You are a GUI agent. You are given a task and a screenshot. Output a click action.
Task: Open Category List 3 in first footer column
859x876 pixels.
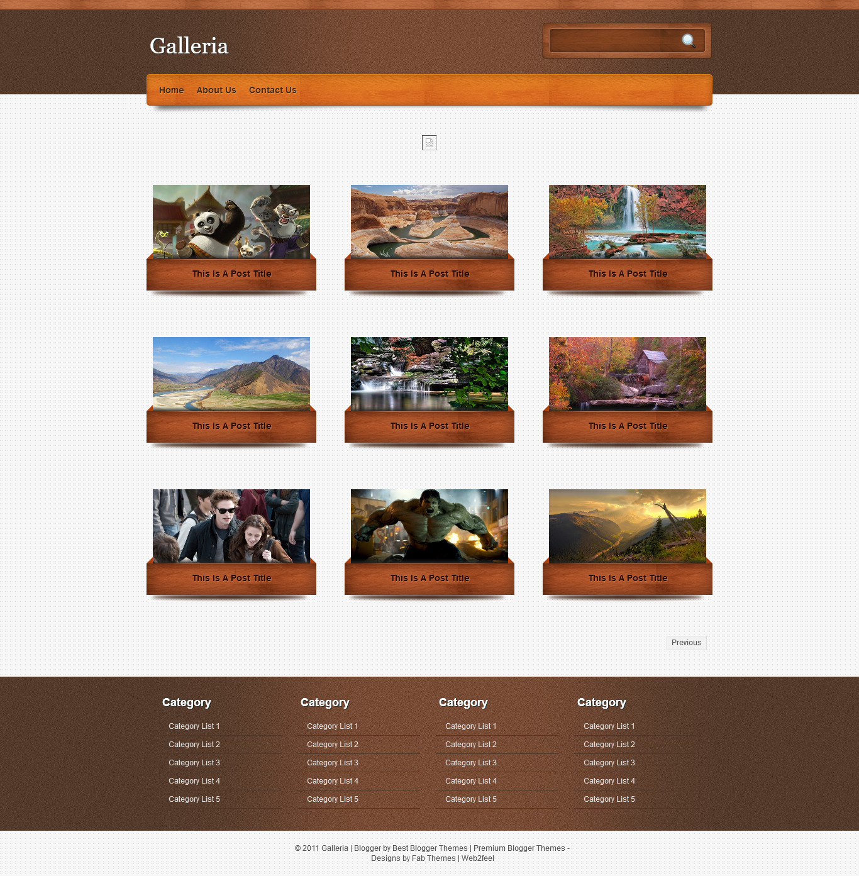tap(194, 763)
